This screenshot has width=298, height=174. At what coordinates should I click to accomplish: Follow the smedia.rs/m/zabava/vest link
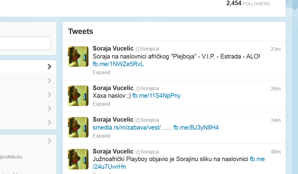(x=132, y=127)
